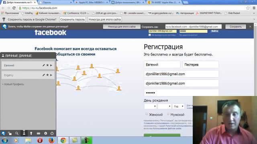The image size is (257, 144).
Task: Go forward in Chrome
Action: (8, 8)
